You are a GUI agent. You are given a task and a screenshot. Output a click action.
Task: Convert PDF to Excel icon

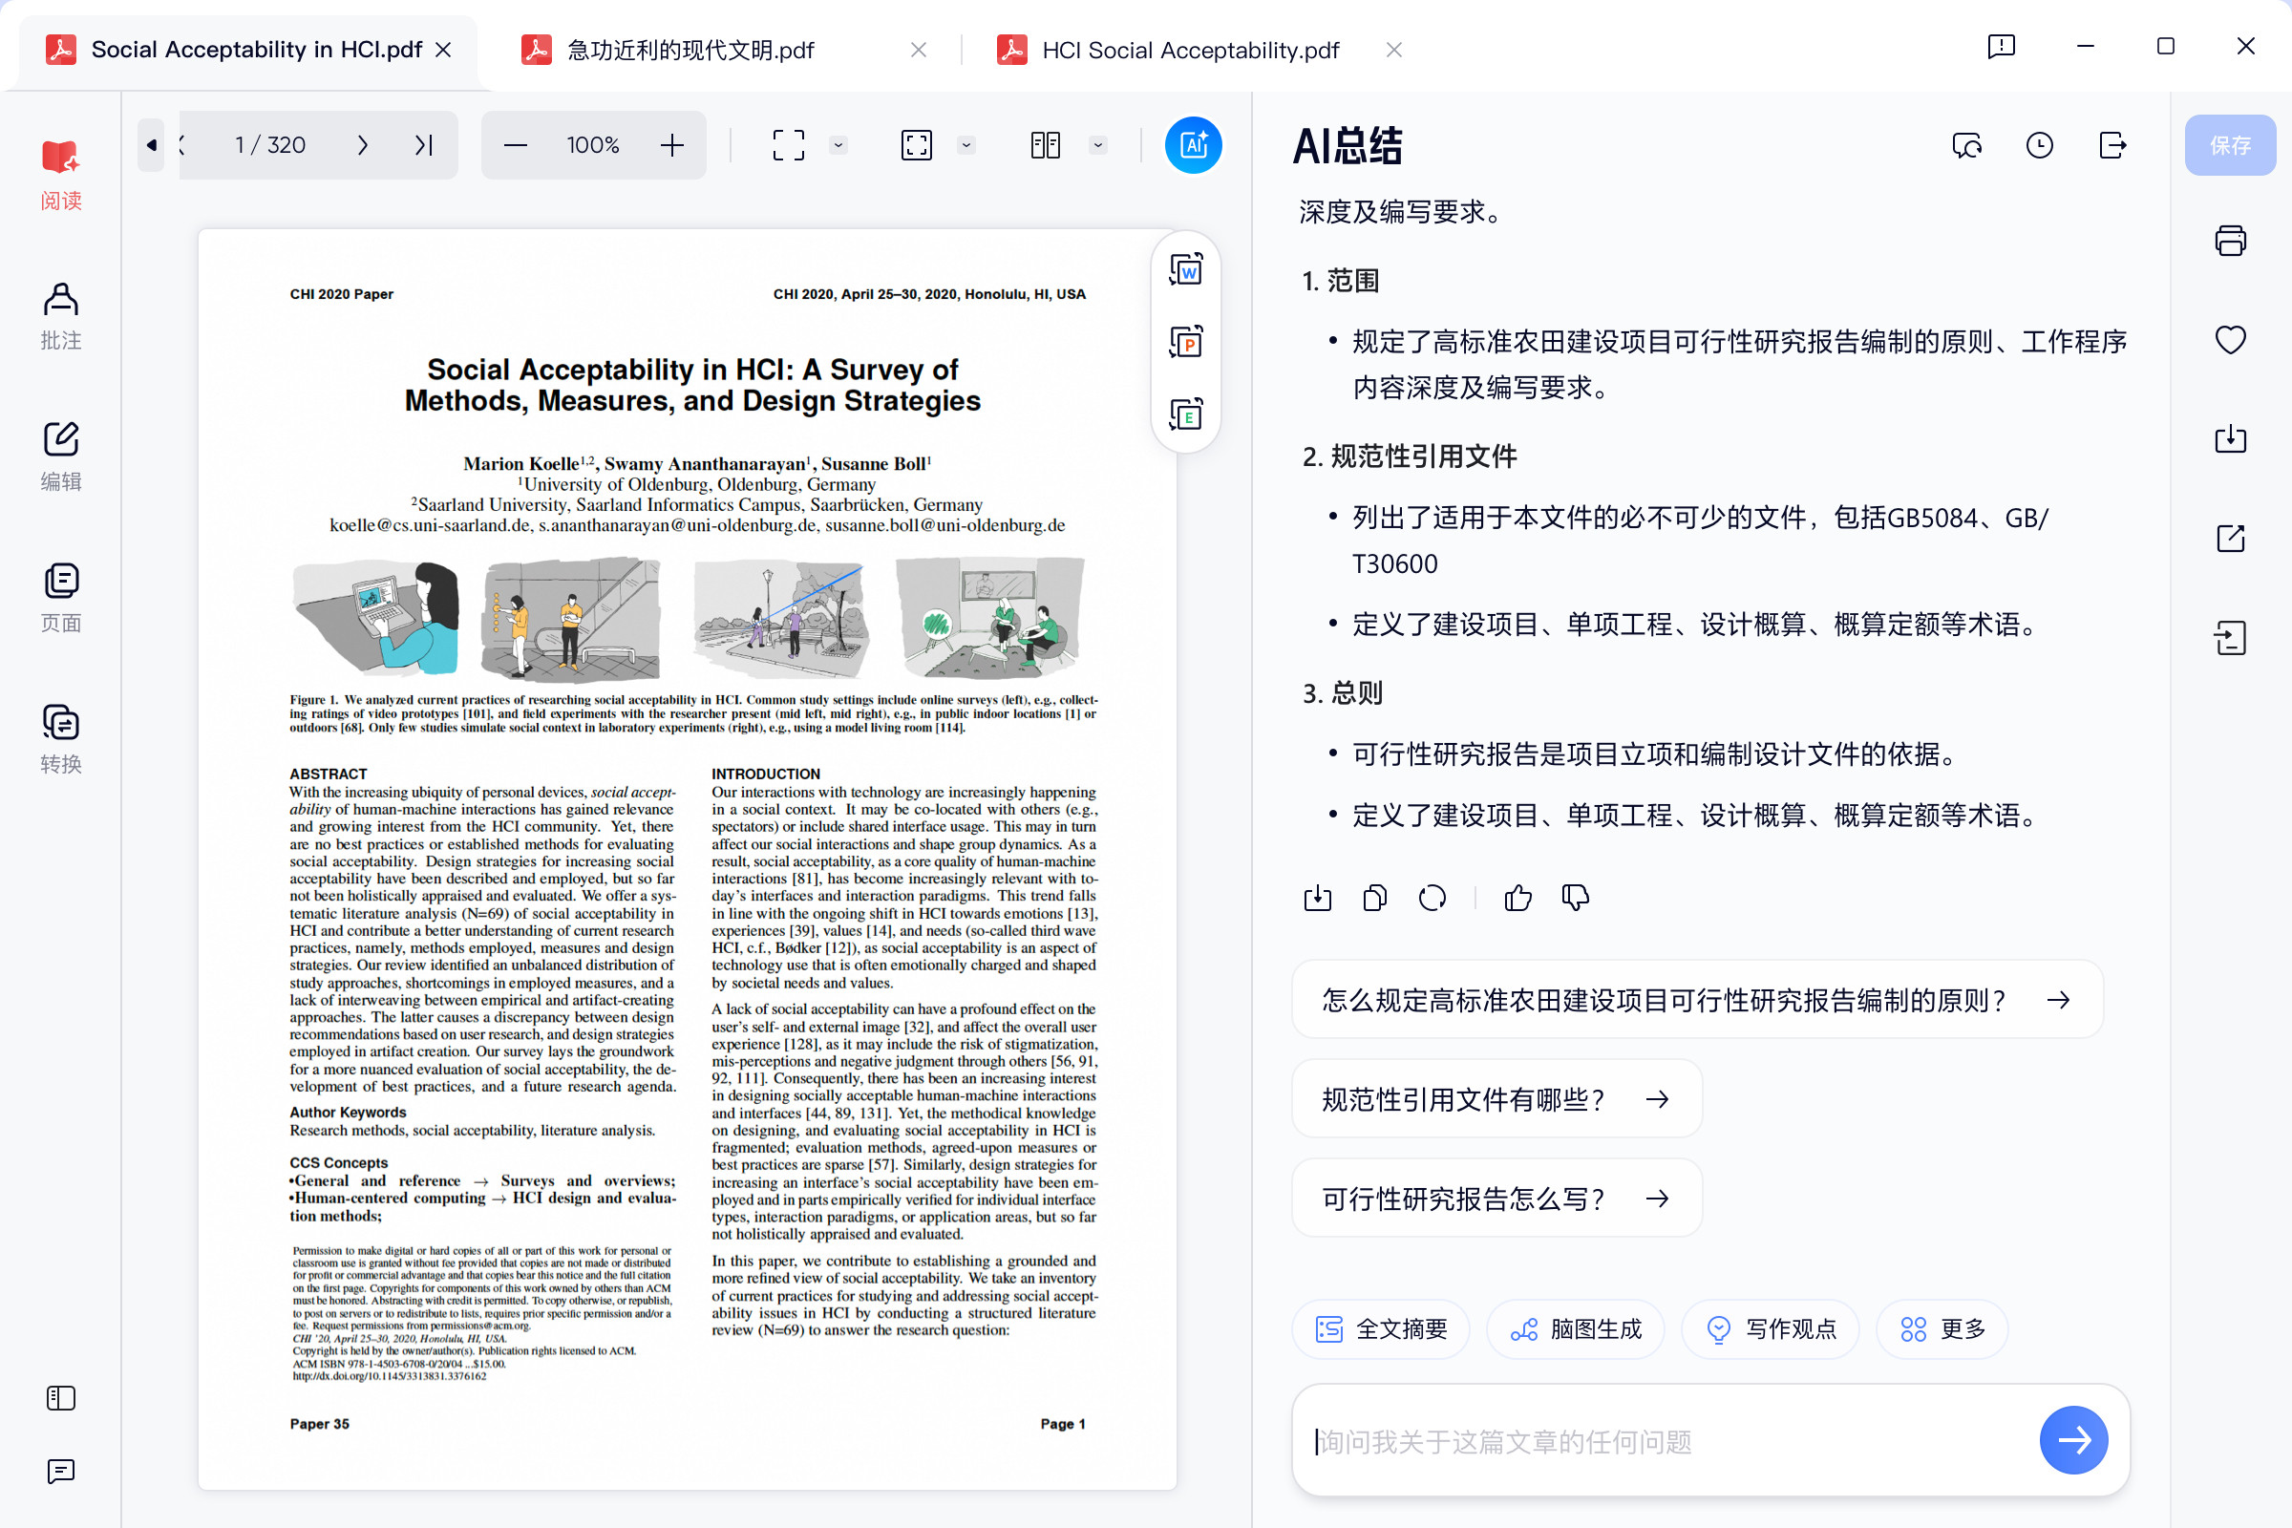(1186, 414)
